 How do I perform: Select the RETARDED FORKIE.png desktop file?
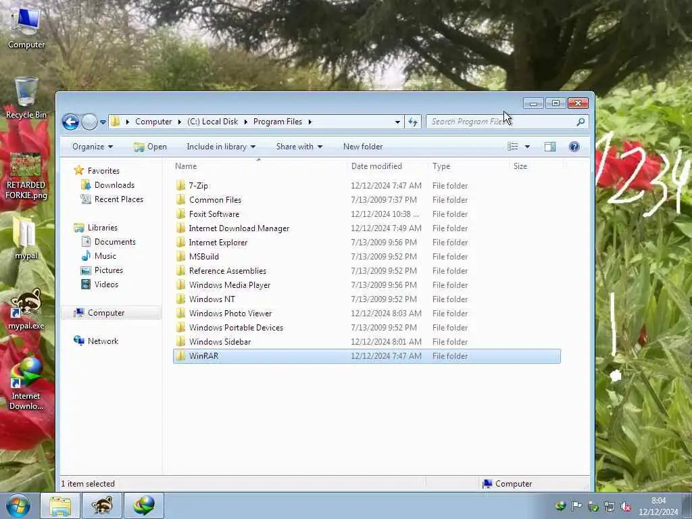point(26,176)
